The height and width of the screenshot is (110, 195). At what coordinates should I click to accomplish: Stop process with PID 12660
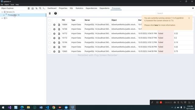tap(54, 52)
